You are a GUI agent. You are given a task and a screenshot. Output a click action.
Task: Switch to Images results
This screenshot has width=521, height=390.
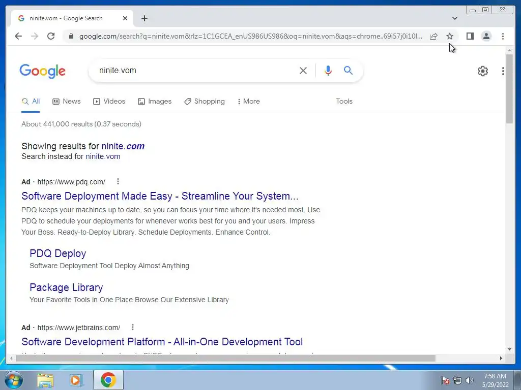tap(155, 101)
